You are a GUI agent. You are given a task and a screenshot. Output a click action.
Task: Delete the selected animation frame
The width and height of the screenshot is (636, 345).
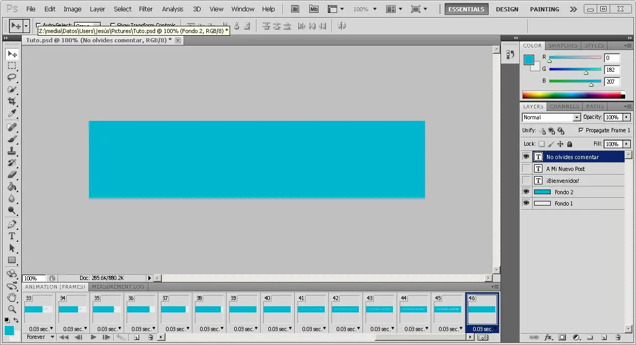(150, 337)
